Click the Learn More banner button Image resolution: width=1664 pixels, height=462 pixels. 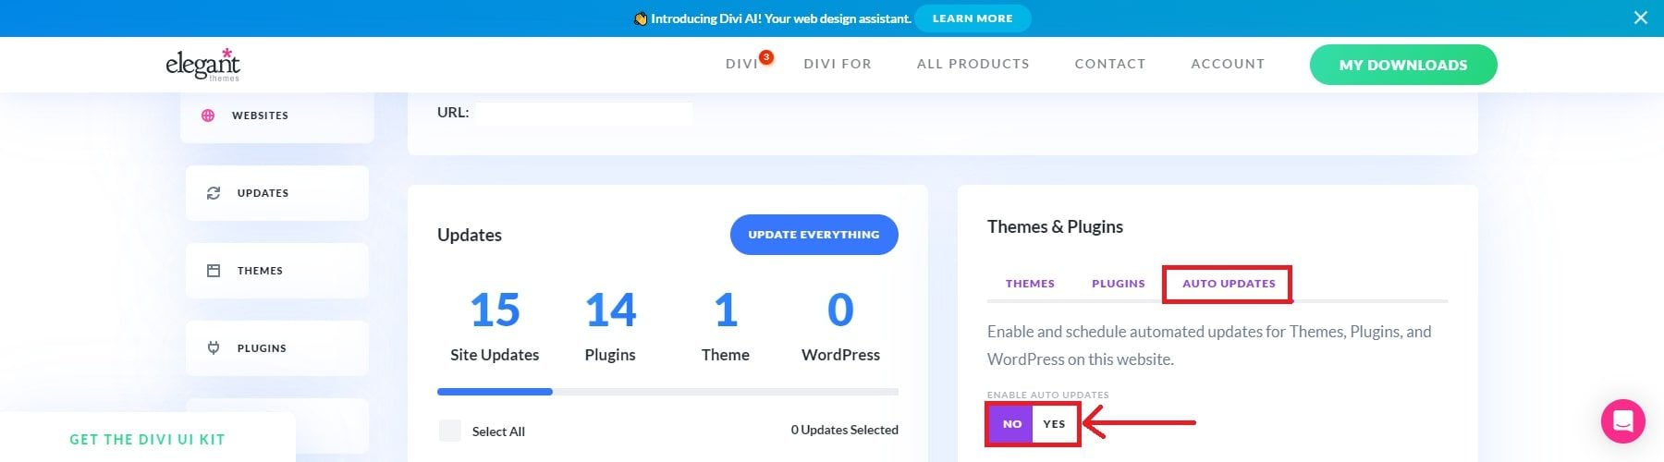click(x=972, y=18)
